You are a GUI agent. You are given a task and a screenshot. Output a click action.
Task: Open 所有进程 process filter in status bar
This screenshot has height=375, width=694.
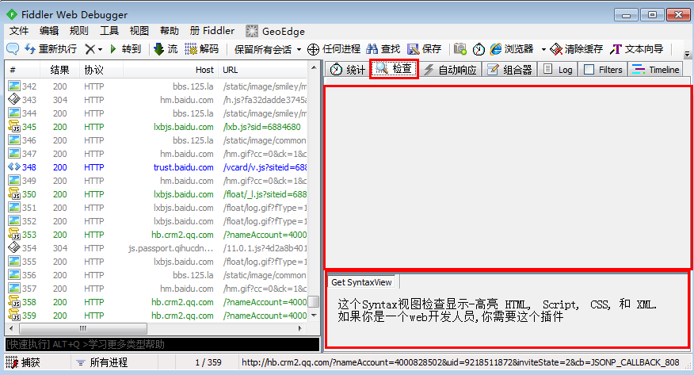pos(102,362)
